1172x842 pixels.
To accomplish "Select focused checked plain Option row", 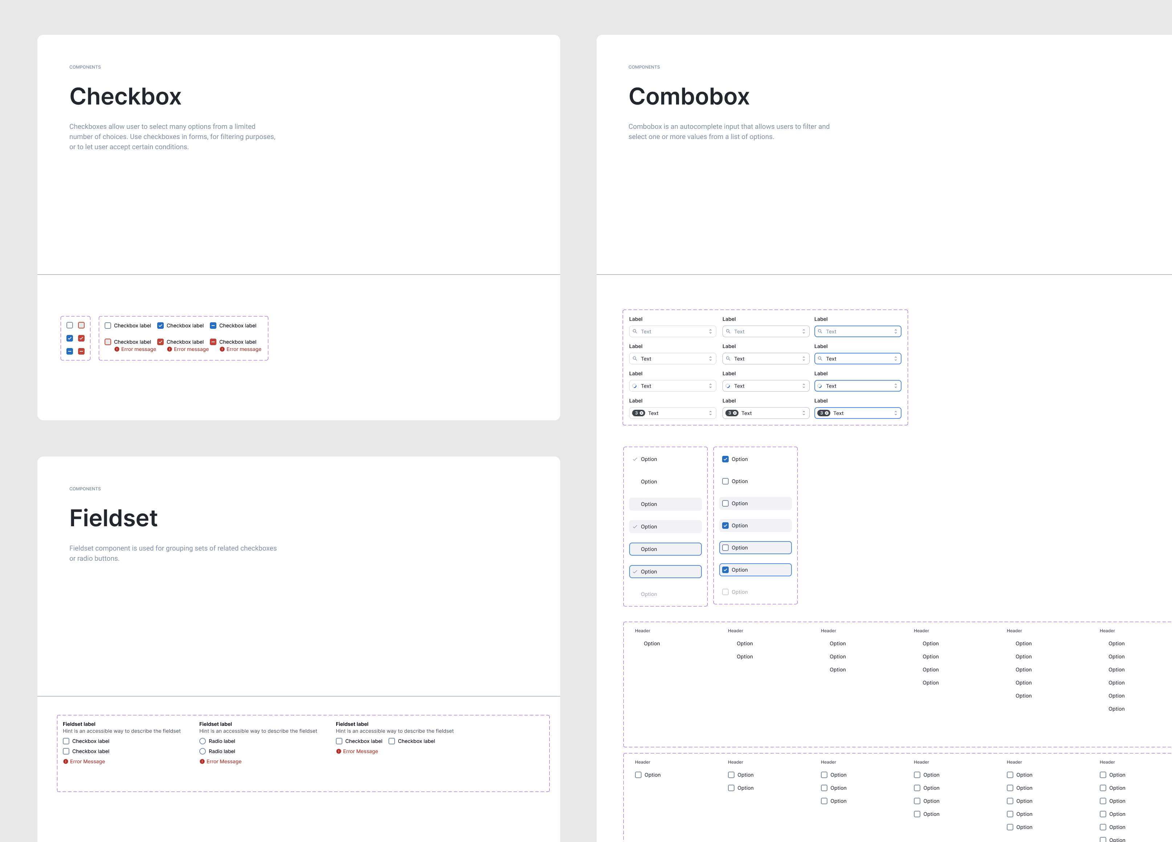I will click(666, 572).
